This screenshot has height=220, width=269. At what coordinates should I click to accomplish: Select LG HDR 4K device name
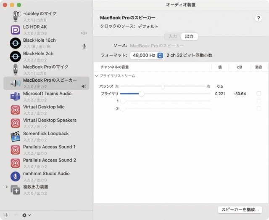pos(35,27)
